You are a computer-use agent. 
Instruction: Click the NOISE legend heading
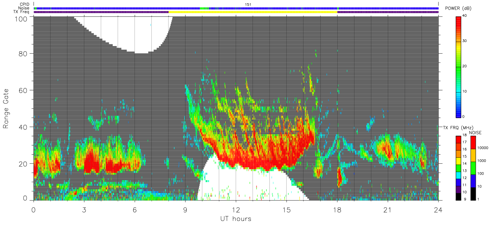pyautogui.click(x=475, y=133)
